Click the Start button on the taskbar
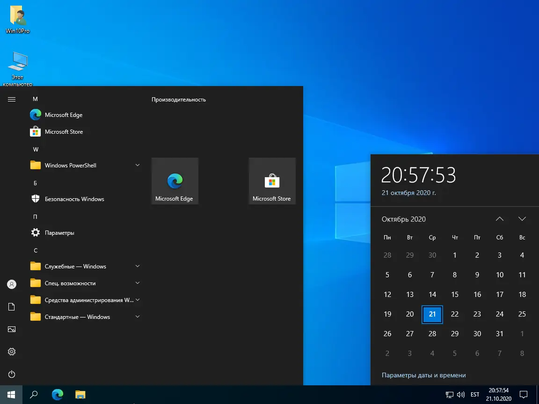This screenshot has width=539, height=404. click(x=11, y=394)
